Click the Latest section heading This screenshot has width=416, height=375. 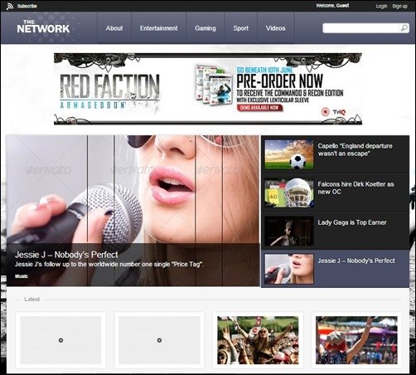tap(32, 300)
